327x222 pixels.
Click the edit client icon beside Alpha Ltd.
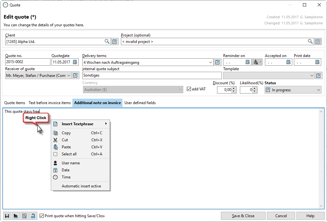[x=115, y=41]
